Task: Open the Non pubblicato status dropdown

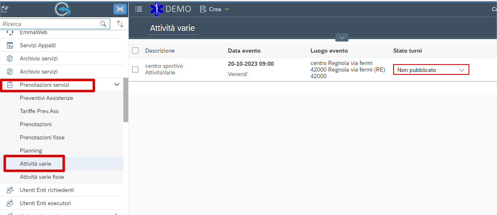Action: click(x=431, y=70)
